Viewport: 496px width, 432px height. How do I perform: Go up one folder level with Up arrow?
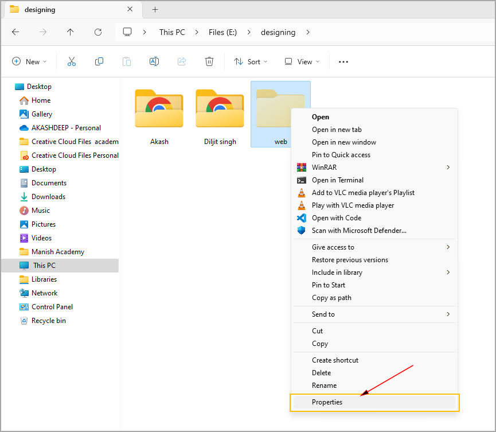tap(71, 32)
